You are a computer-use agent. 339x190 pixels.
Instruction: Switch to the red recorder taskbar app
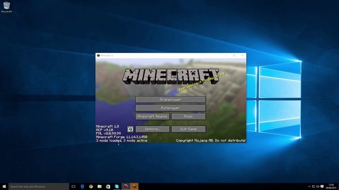click(x=126, y=186)
